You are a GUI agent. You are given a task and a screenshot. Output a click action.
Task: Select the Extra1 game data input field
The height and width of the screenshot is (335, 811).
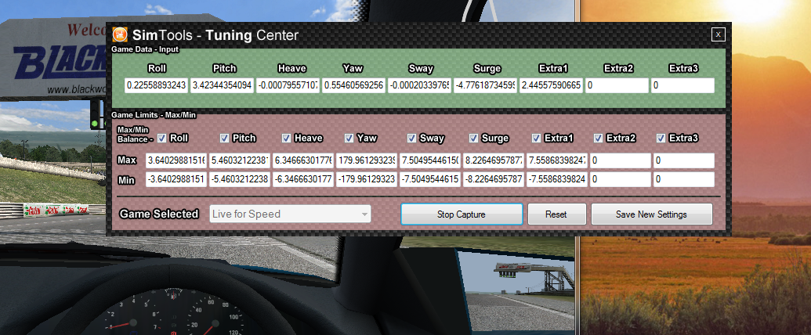click(552, 86)
